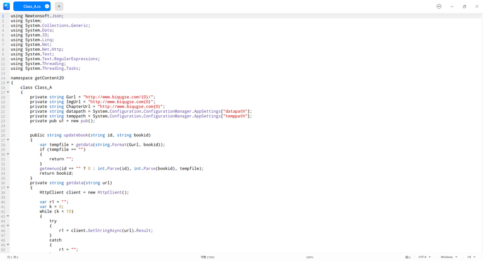Click the 'class Class_A' declaration
Image resolution: width=483 pixels, height=261 pixels.
click(x=36, y=87)
